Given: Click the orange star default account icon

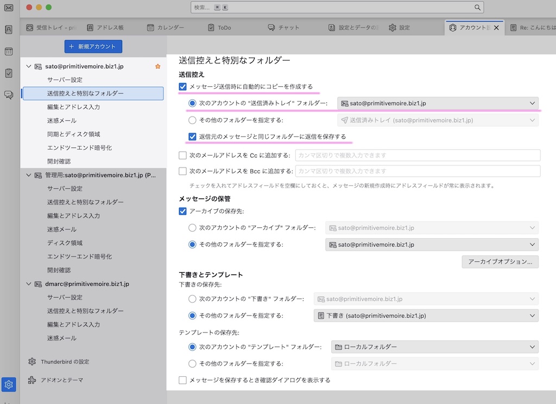Looking at the screenshot, I should pos(158,66).
